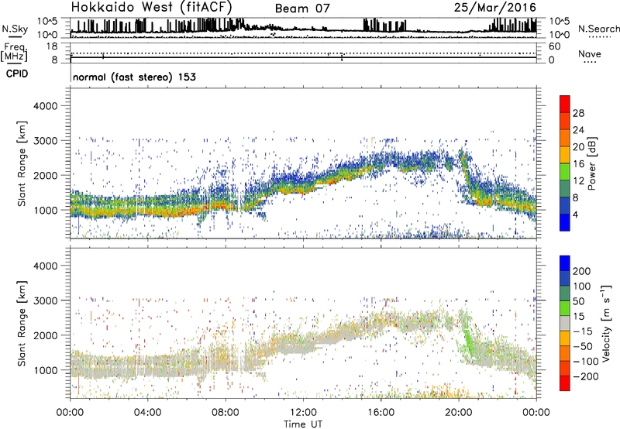Click the blue top of Velocity color bar
This screenshot has height=429, width=620.
(565, 263)
